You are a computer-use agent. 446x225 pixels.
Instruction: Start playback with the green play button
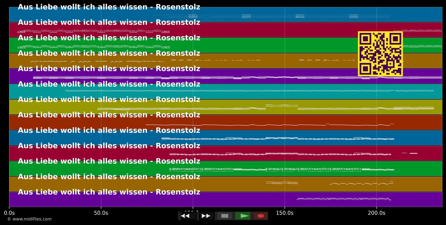243,216
